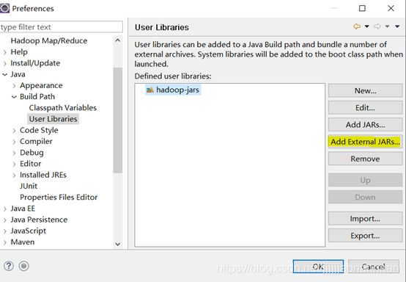406x282 pixels.
Task: Select the Help tree item
Action: [x=19, y=52]
